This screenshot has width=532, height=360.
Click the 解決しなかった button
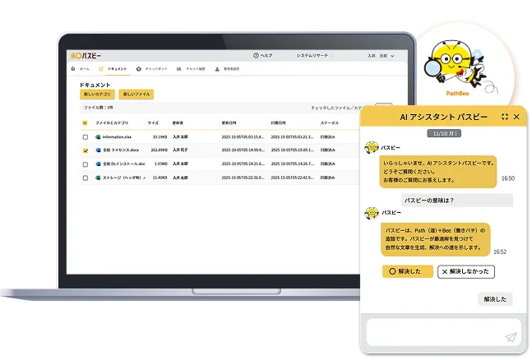(466, 271)
